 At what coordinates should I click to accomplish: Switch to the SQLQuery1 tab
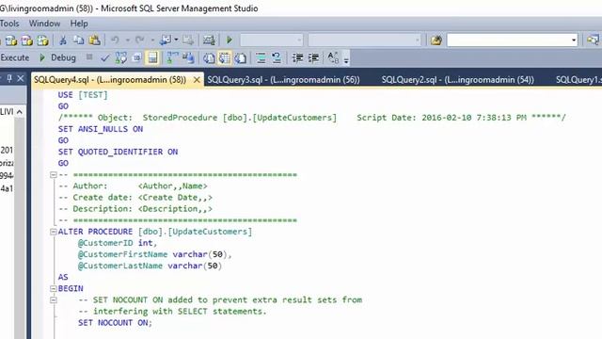(x=578, y=79)
